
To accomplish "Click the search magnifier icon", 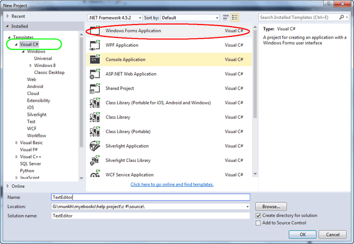I will click(x=341, y=17).
